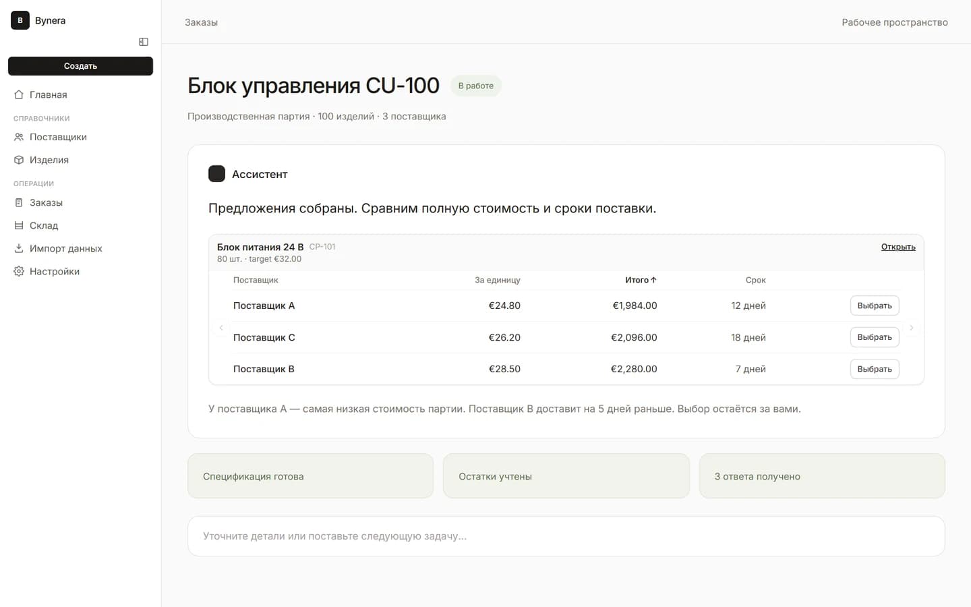Click the За единицу column header
The image size is (971, 607).
pyautogui.click(x=498, y=280)
